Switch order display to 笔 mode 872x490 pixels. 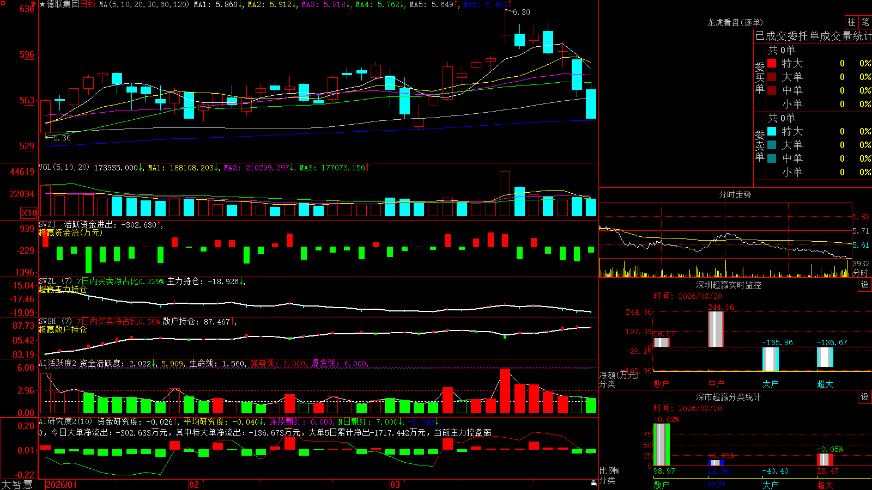point(865,22)
